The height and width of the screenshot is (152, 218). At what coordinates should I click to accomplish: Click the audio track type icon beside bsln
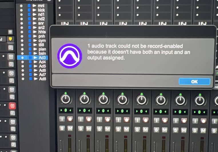click(35, 53)
